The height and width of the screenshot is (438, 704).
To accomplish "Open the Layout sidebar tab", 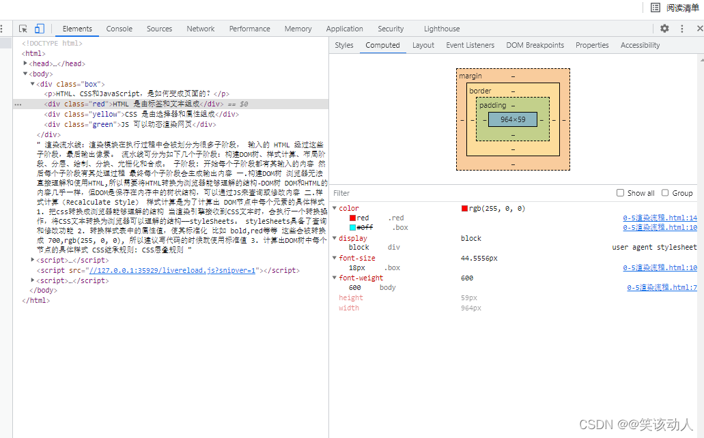I will [423, 45].
